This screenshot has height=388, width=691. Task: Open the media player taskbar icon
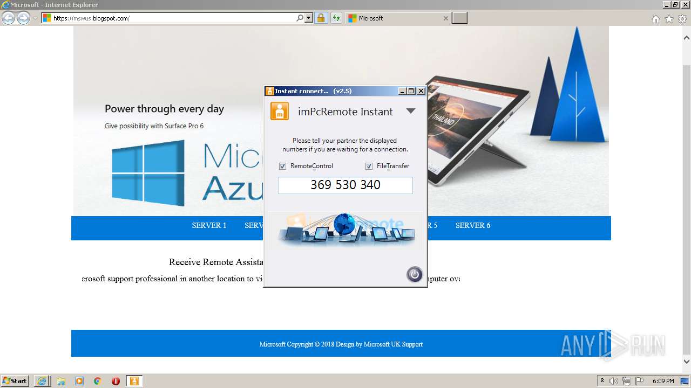pos(79,381)
